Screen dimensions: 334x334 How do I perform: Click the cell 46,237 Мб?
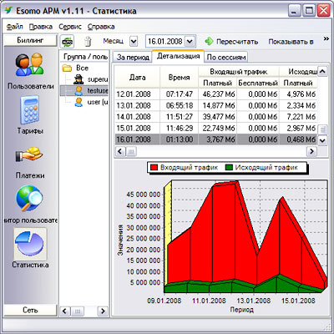coord(219,94)
